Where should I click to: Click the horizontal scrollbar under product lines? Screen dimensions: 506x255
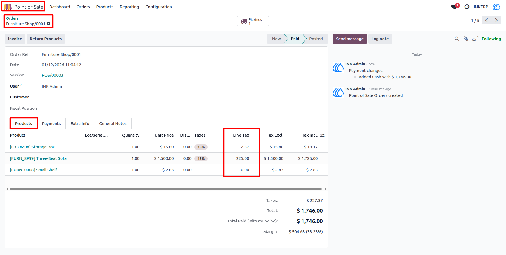166,189
